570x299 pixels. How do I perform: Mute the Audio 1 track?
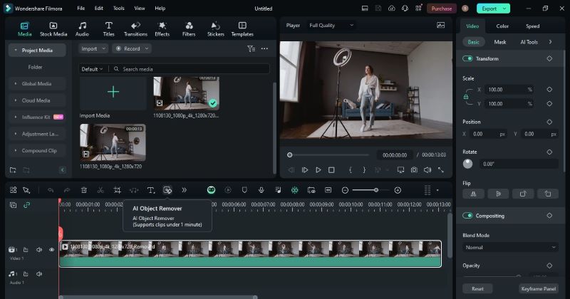click(x=39, y=274)
